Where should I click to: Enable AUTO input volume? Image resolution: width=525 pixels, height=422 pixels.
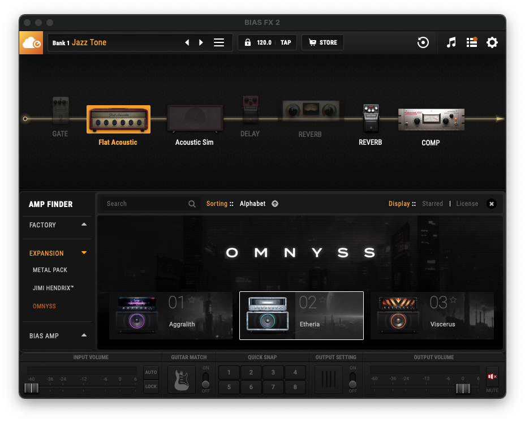151,372
